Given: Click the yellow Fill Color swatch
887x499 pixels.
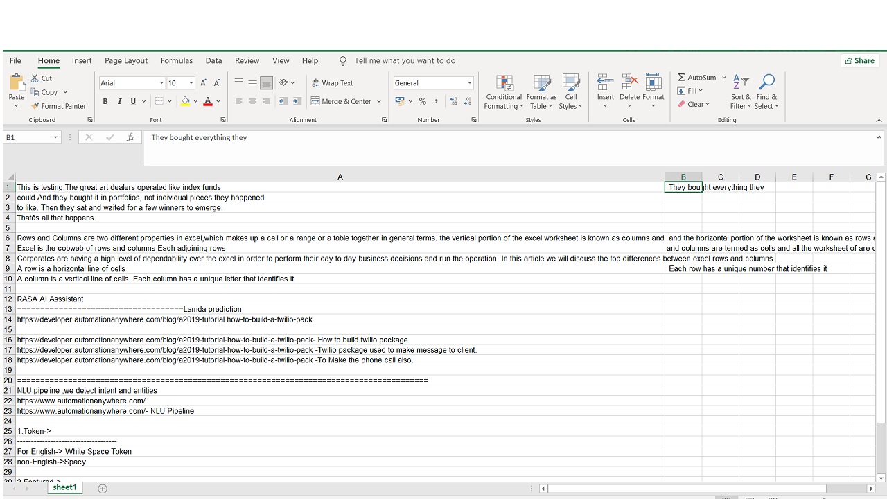Looking at the screenshot, I should (185, 101).
